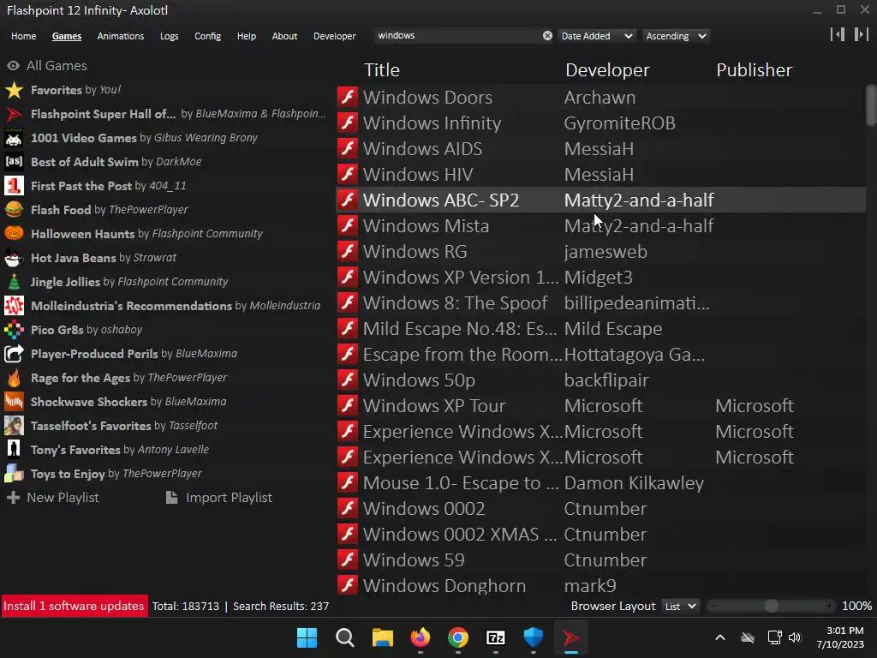This screenshot has width=877, height=658.
Task: Select the Windows Mista game row
Action: pos(600,225)
